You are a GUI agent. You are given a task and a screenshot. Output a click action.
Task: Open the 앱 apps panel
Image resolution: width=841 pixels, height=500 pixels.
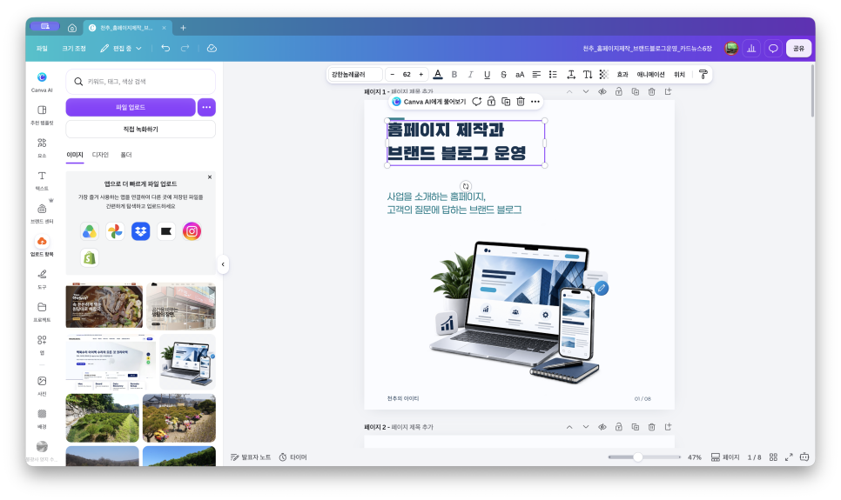pyautogui.click(x=42, y=344)
